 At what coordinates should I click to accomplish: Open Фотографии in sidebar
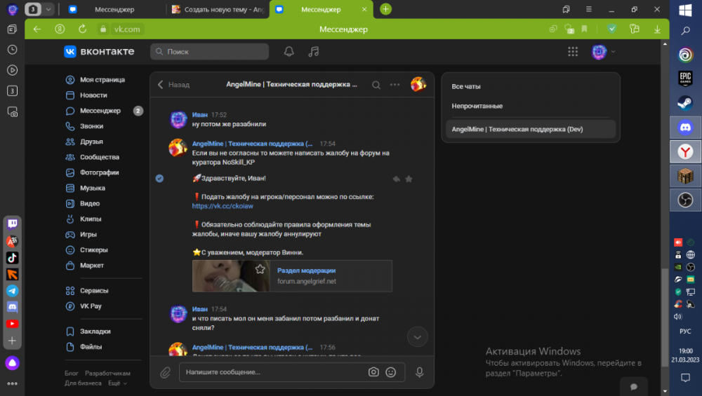(x=99, y=172)
